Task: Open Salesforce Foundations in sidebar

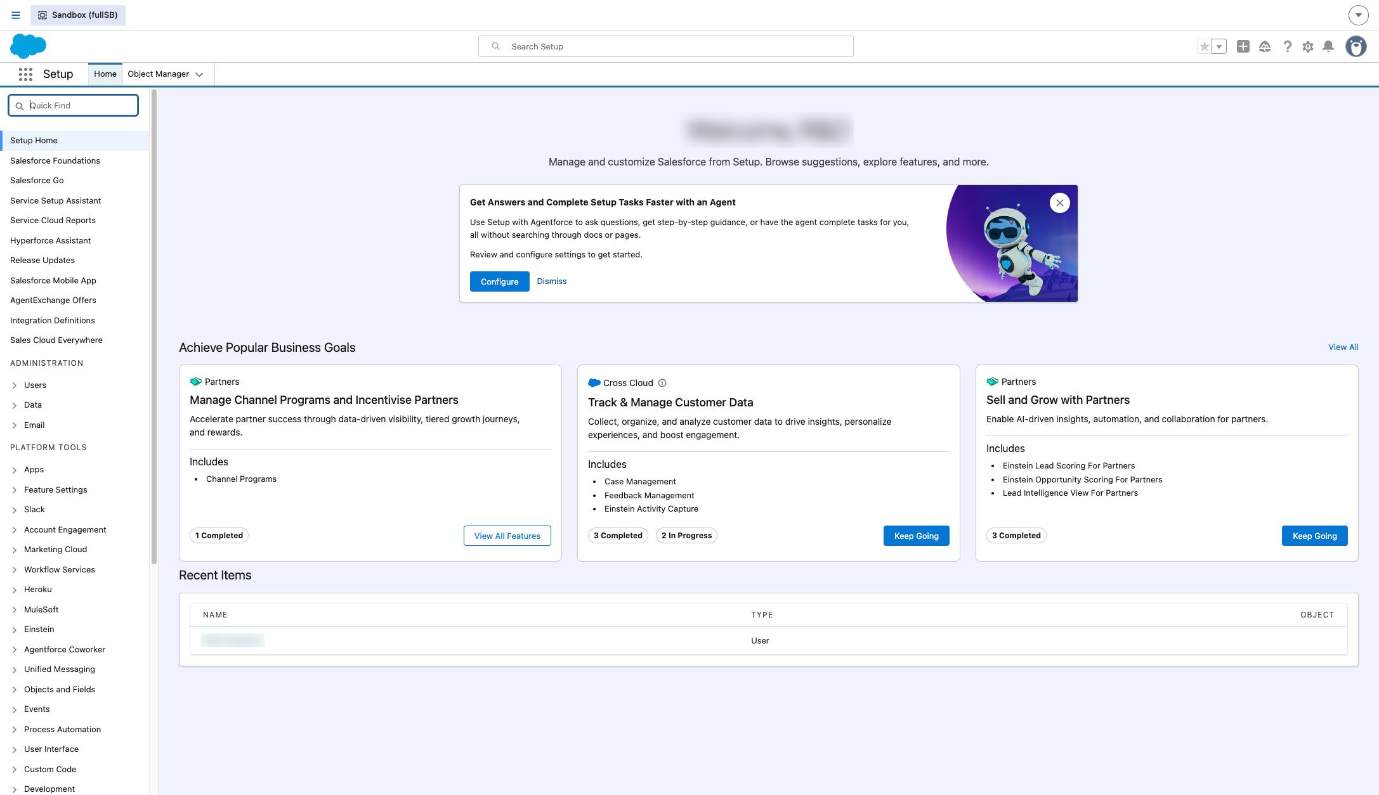Action: [55, 161]
